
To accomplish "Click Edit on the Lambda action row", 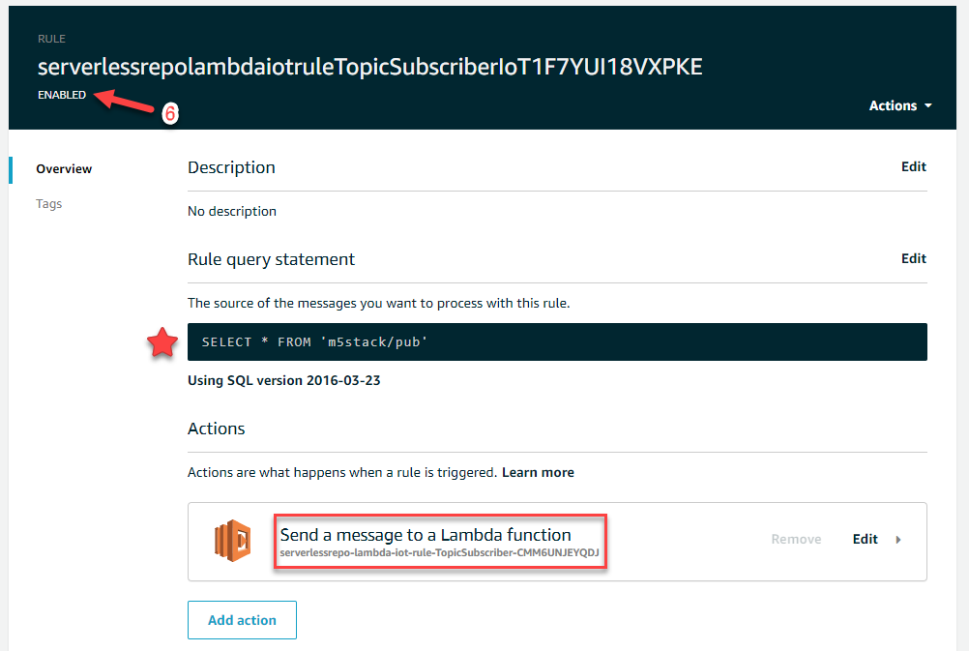I will coord(865,539).
